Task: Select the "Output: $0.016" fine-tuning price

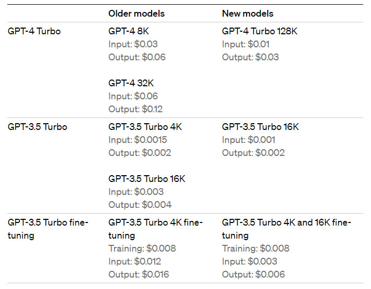Action: point(138,274)
